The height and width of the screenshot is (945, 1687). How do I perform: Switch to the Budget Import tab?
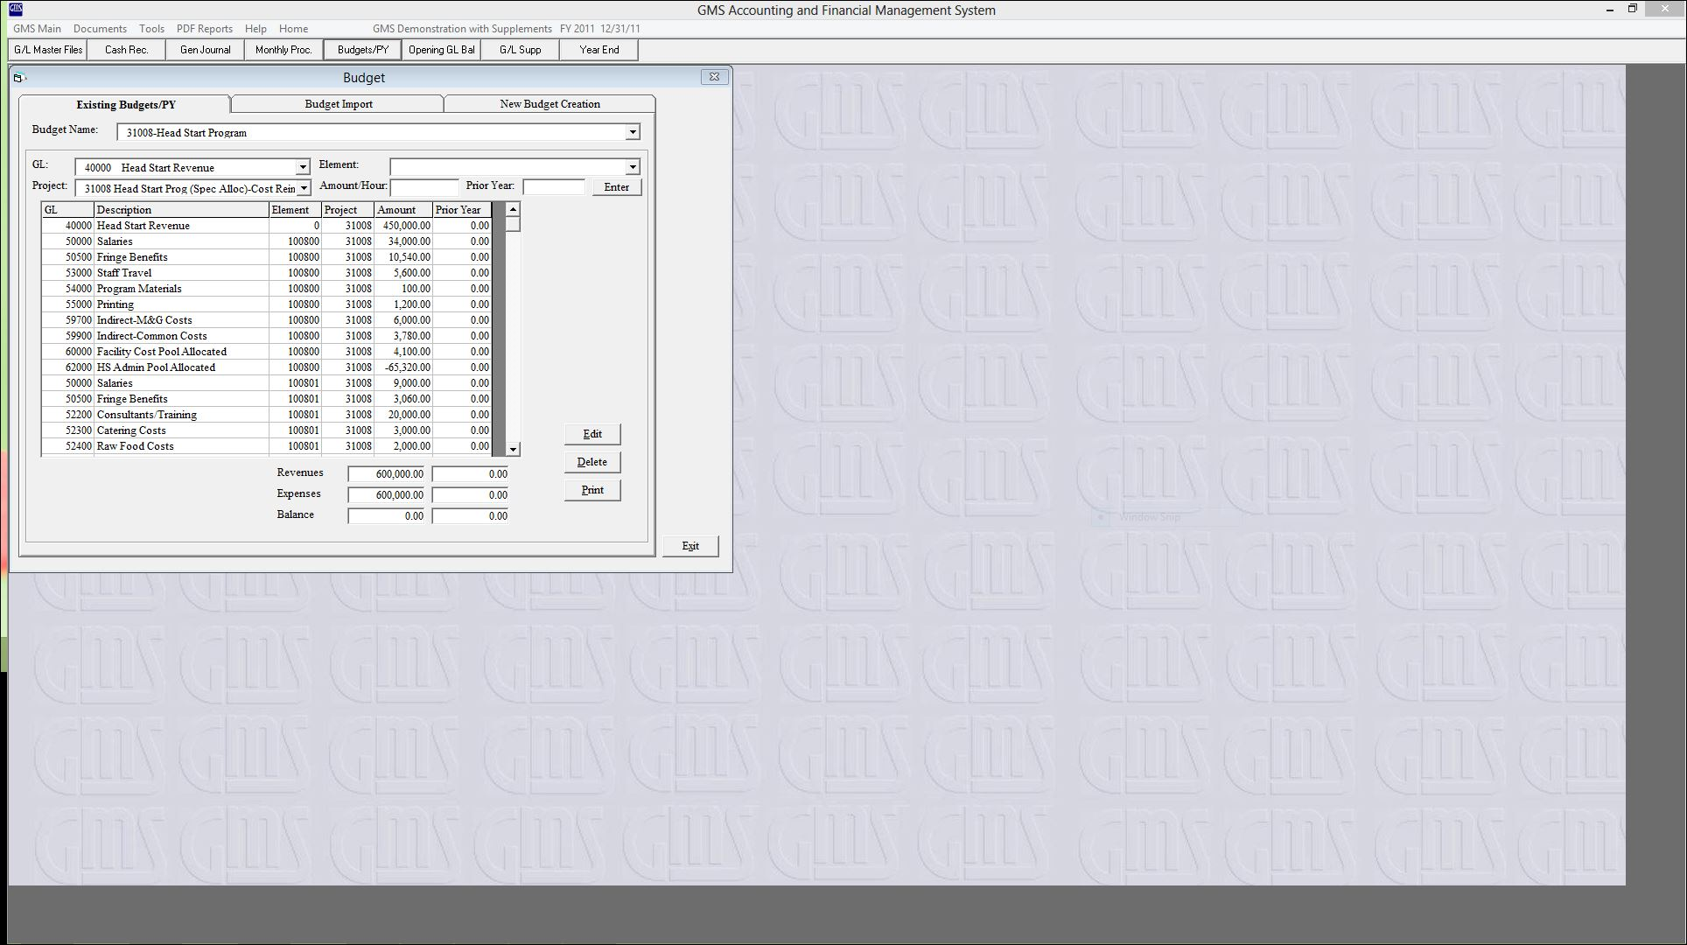pos(337,103)
